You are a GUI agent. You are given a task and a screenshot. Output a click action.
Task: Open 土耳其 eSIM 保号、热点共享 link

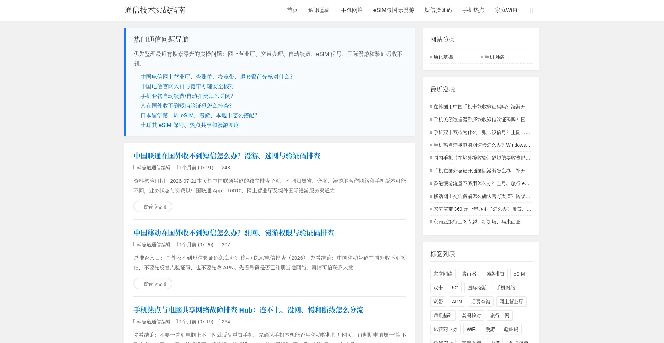[x=190, y=125]
